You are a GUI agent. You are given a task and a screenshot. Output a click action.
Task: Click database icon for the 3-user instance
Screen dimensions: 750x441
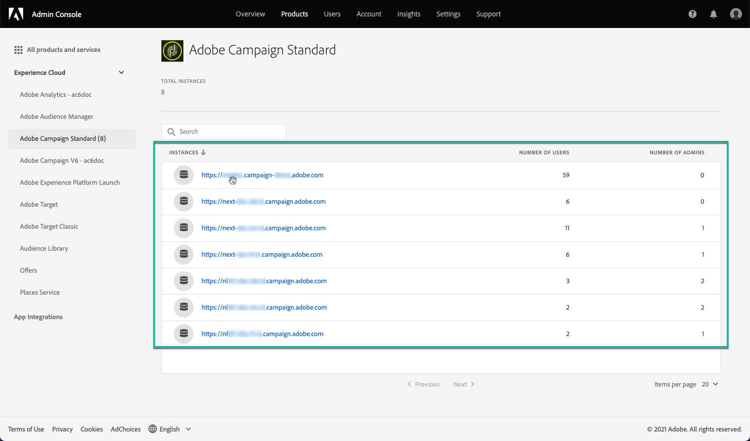click(184, 281)
